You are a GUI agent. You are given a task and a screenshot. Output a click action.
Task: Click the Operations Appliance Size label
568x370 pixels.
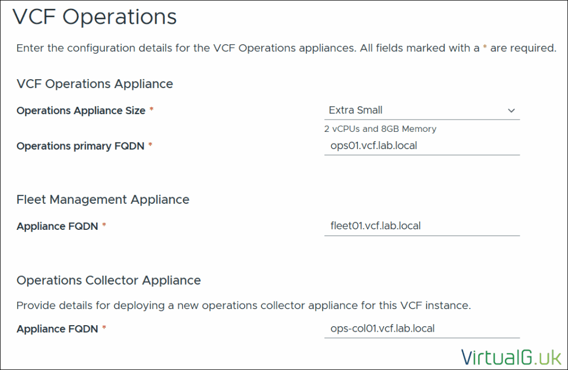[81, 111]
